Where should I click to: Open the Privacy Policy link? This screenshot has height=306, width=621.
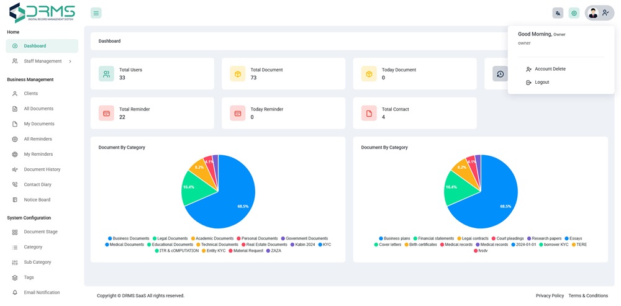550,295
